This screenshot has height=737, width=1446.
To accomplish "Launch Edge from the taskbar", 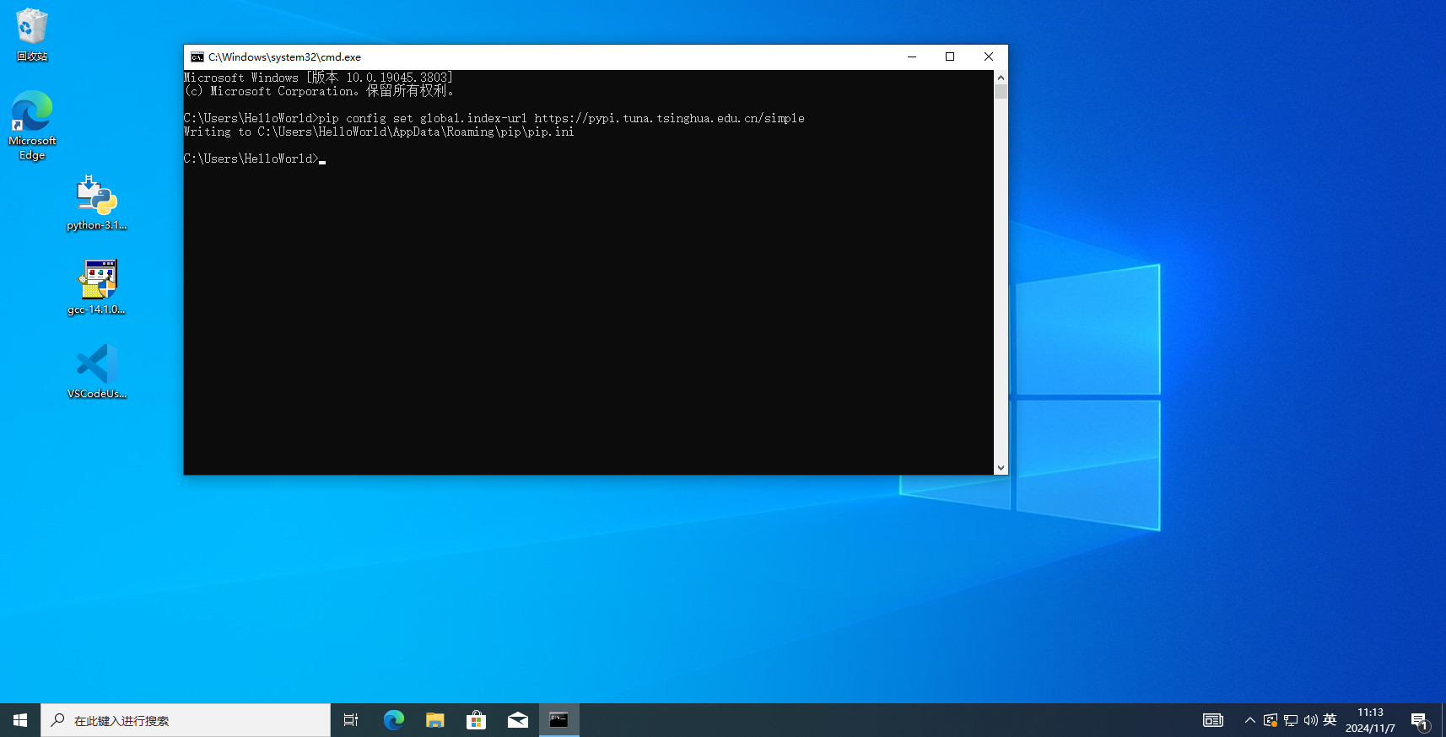I will [394, 720].
